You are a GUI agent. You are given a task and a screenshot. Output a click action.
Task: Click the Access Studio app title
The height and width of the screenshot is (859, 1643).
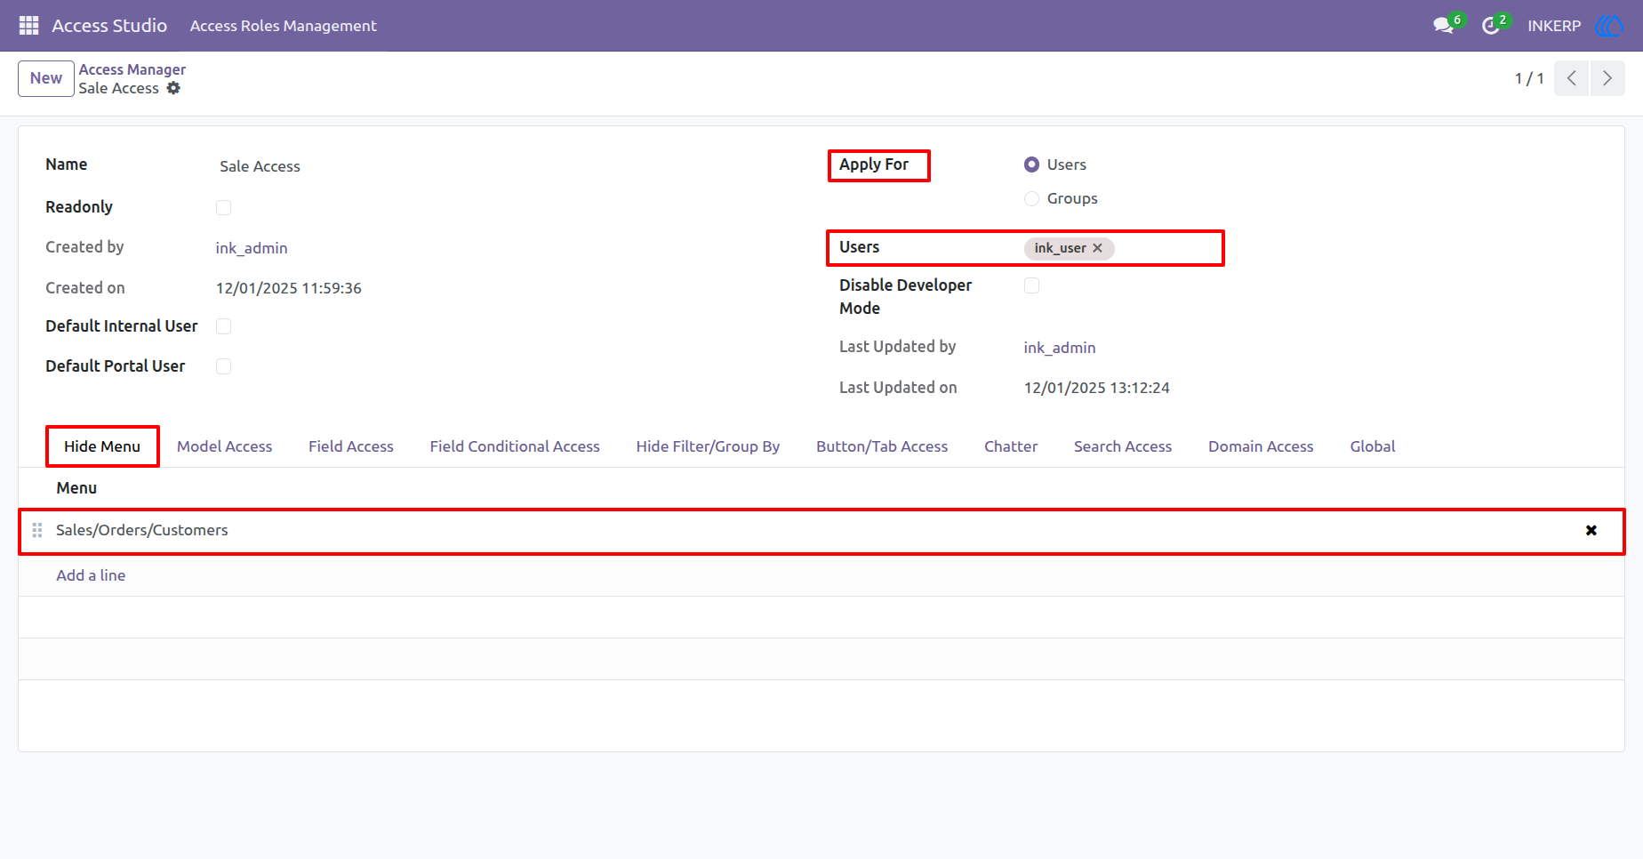(109, 26)
